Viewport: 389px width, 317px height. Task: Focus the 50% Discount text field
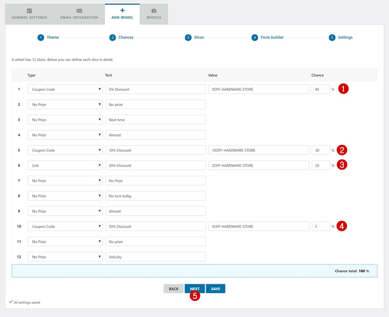[x=155, y=226]
